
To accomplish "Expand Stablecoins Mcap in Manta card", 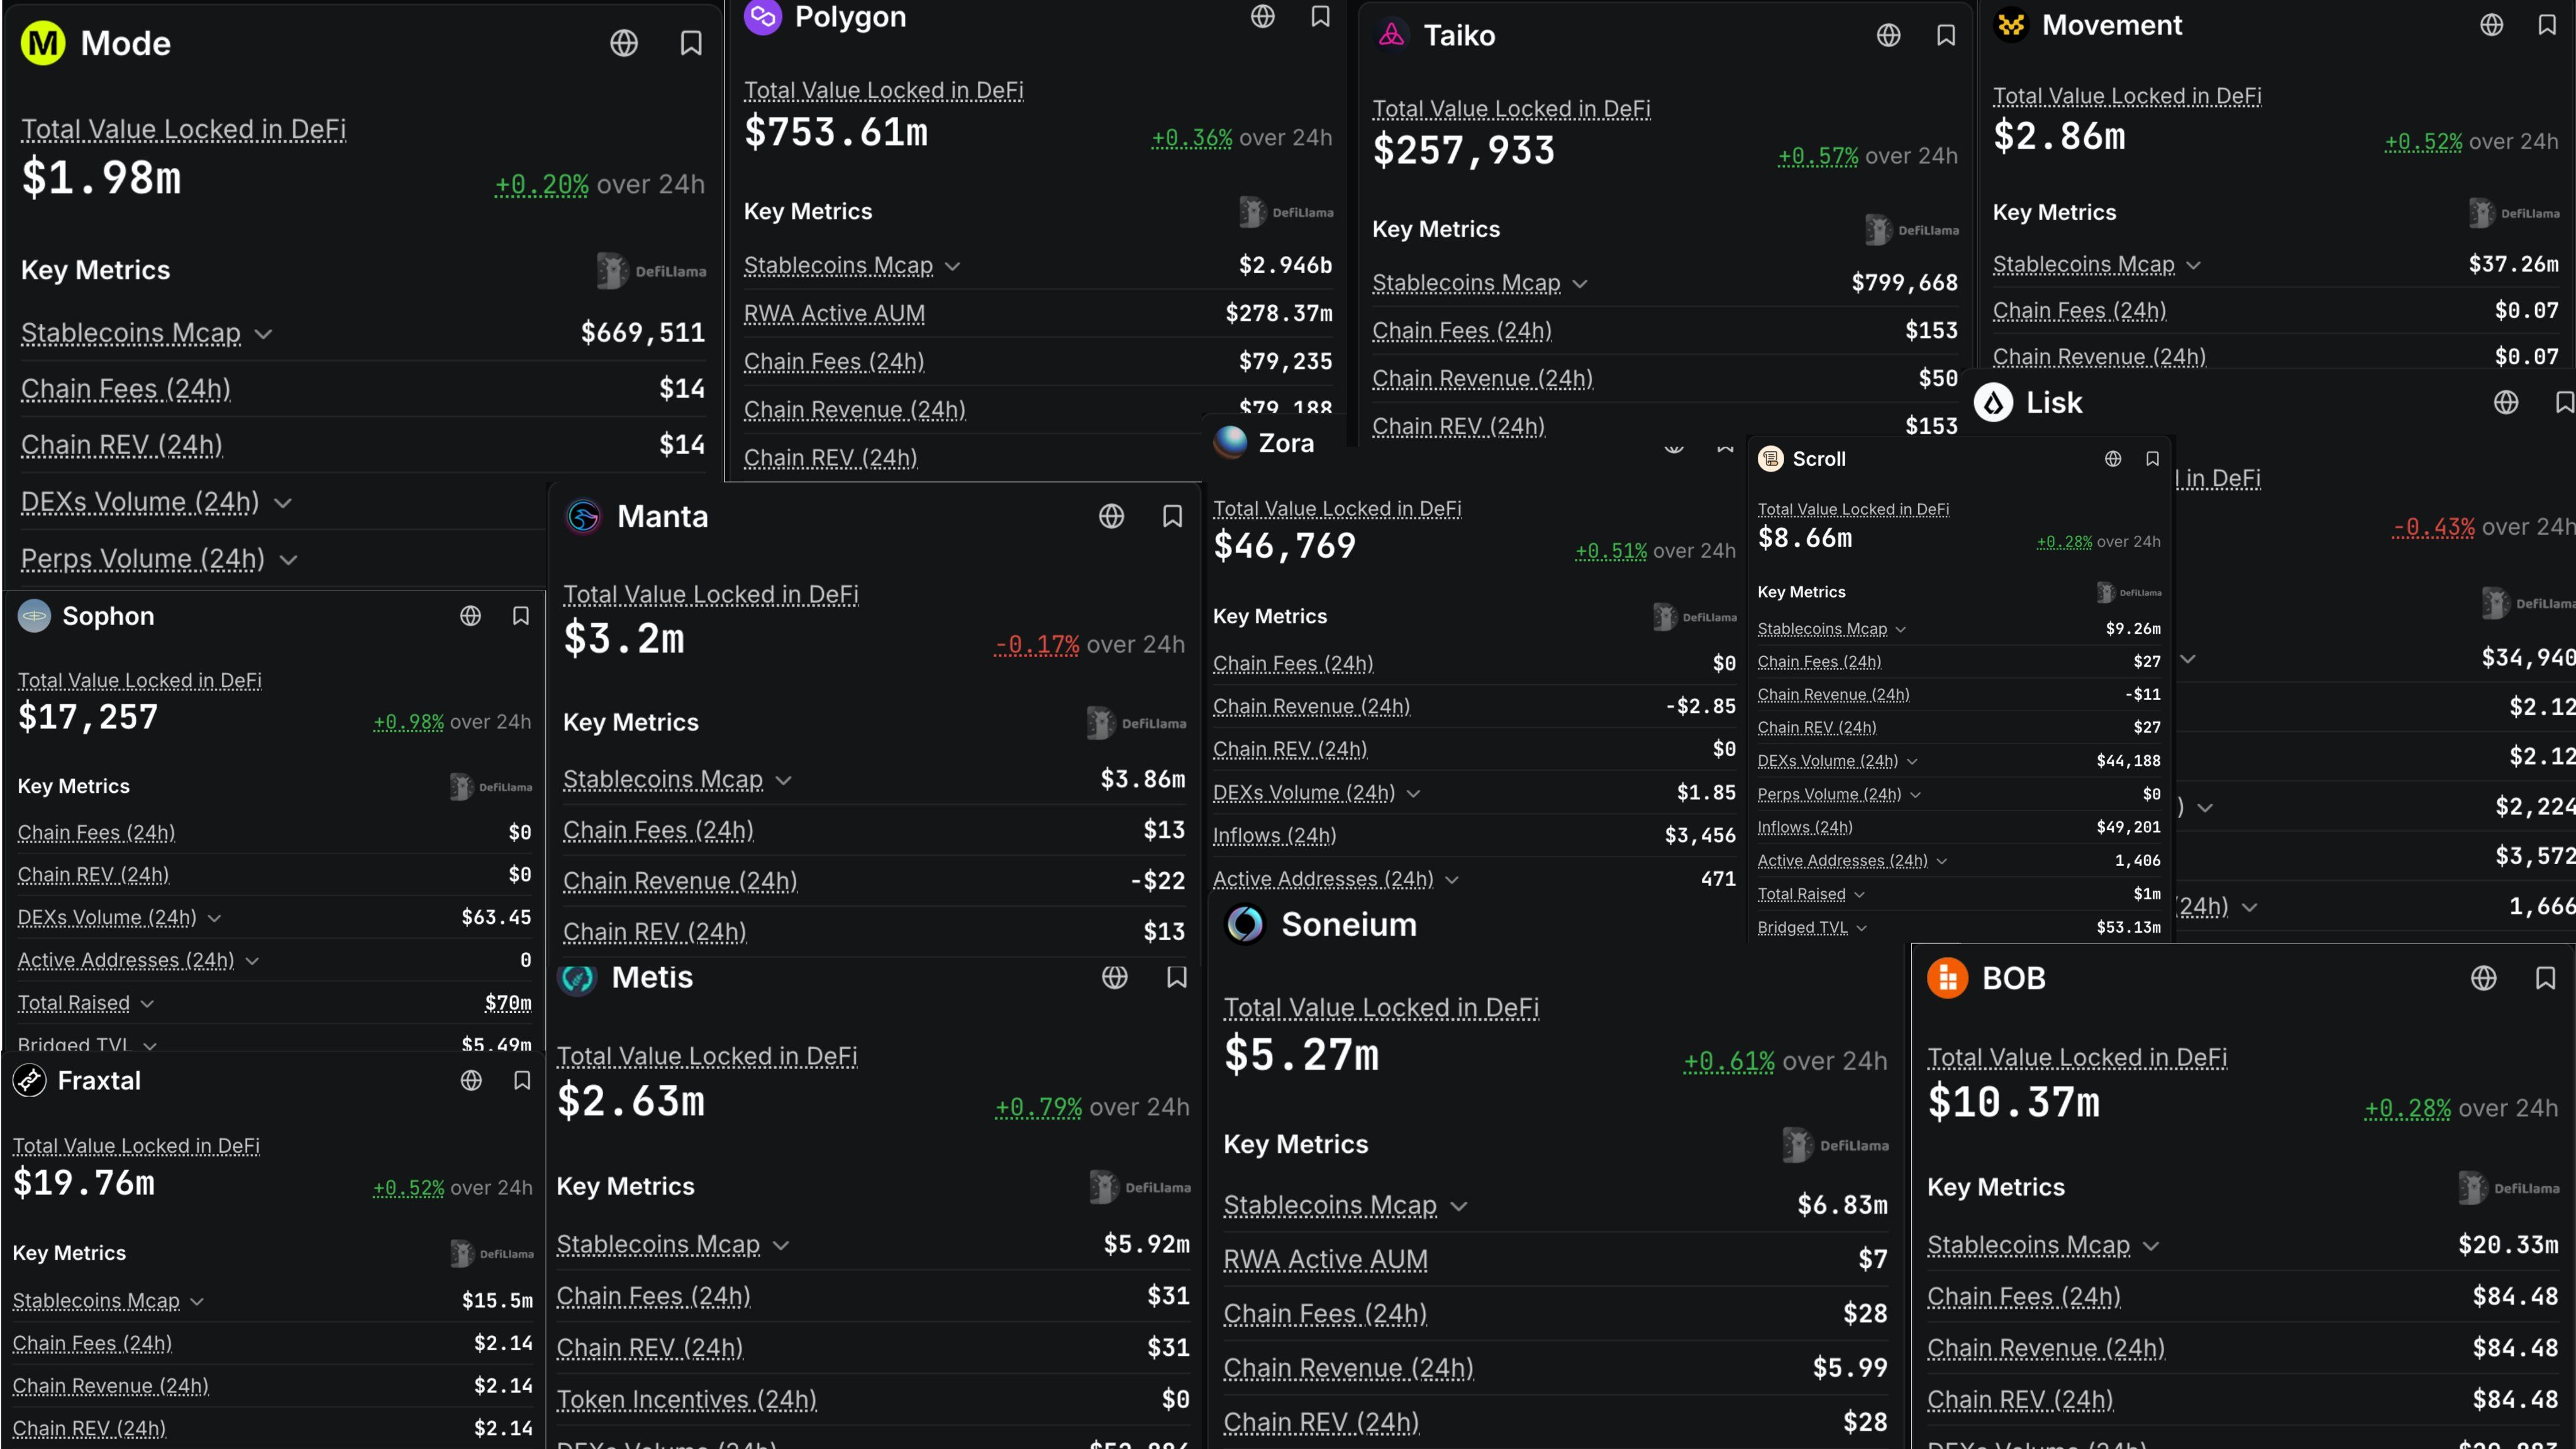I will point(783,781).
